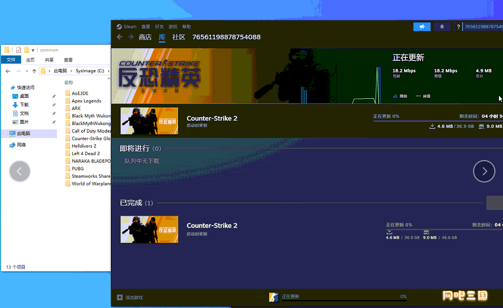Screen dimensions: 503x308
Task: Open profile tab 76561198878754088
Action: 226,37
